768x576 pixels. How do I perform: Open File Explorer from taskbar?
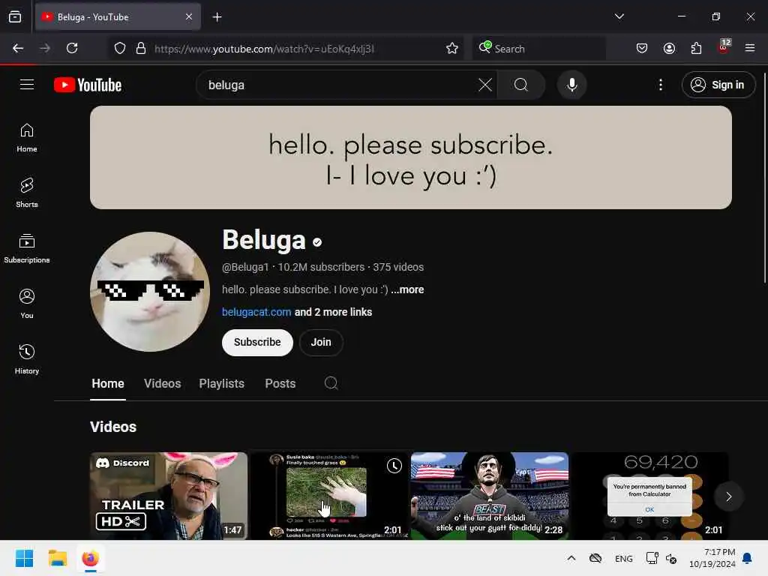point(57,558)
